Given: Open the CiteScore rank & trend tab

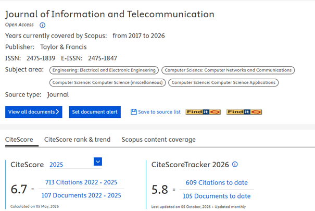Looking at the screenshot, I should [78, 140].
